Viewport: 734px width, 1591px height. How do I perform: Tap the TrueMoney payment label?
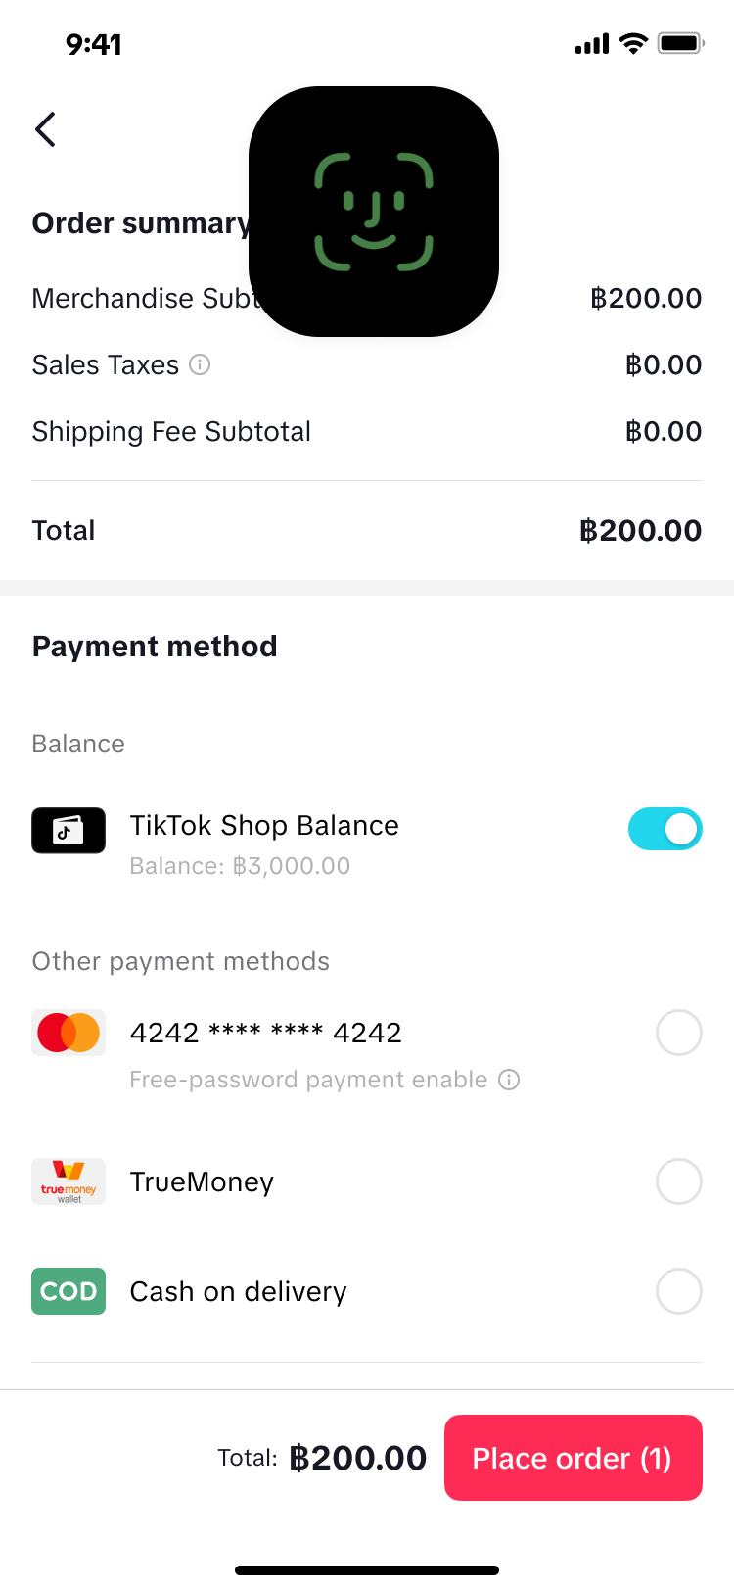coord(202,1181)
